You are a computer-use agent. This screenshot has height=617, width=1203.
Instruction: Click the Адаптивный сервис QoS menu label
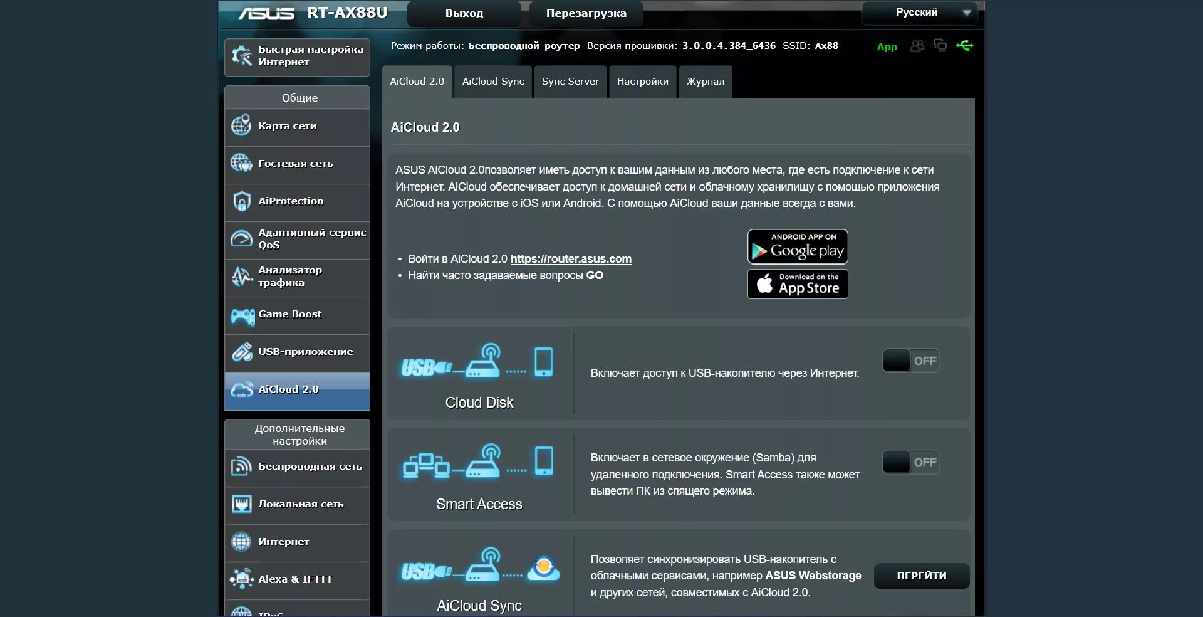[312, 239]
